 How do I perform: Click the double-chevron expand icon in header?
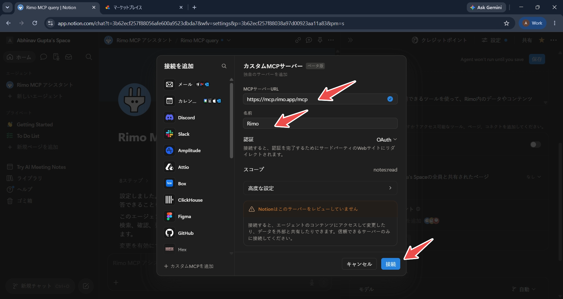coord(350,40)
